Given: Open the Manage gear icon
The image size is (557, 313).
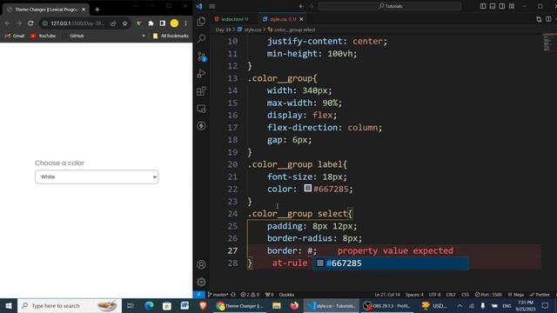Looking at the screenshot, I should 201,282.
